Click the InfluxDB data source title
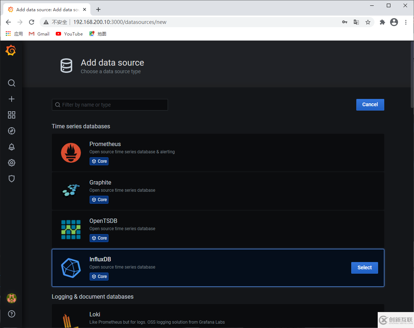 100,259
